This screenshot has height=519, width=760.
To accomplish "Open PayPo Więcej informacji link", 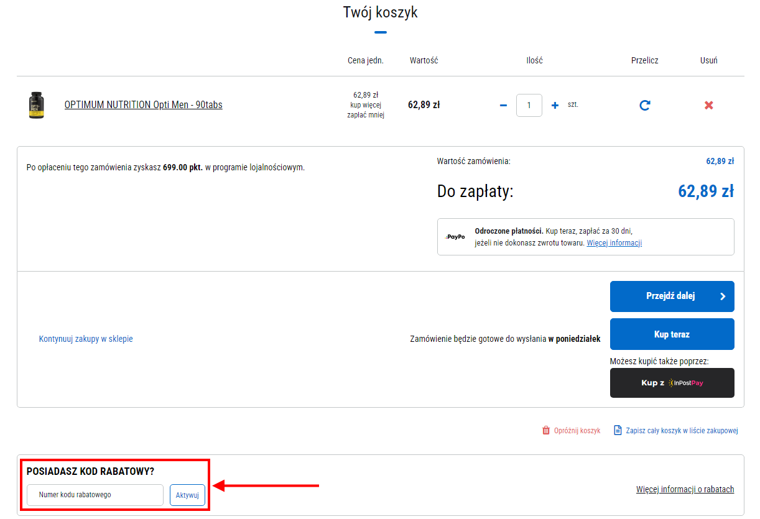I will click(x=614, y=243).
